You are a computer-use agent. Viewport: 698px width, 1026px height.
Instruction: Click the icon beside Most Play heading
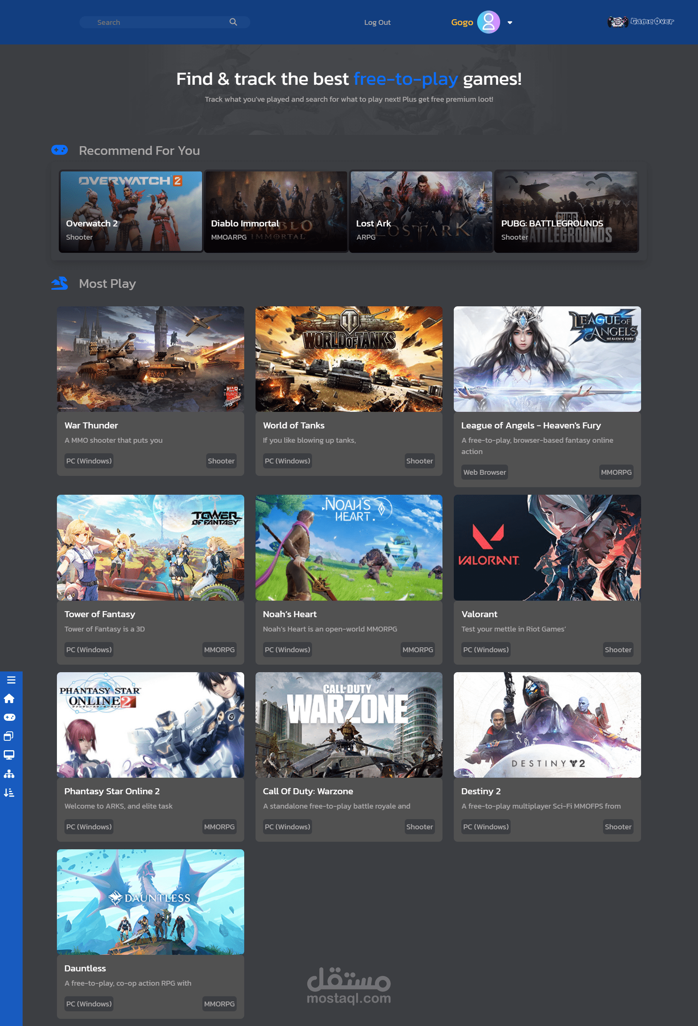59,283
